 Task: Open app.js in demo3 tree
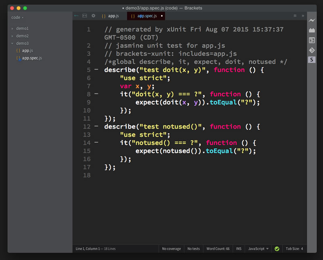pyautogui.click(x=27, y=51)
